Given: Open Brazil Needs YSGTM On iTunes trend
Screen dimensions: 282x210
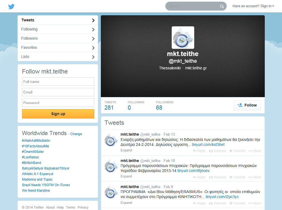Looking at the screenshot, I should [x=46, y=185].
